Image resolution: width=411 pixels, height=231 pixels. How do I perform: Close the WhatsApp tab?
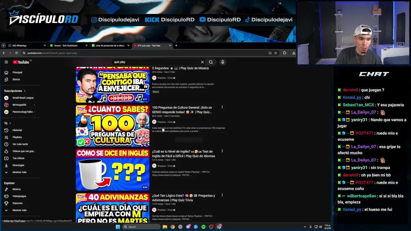(x=45, y=46)
